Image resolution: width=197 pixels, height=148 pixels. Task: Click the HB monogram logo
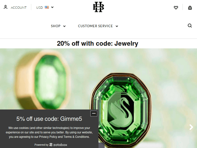tap(98, 7)
